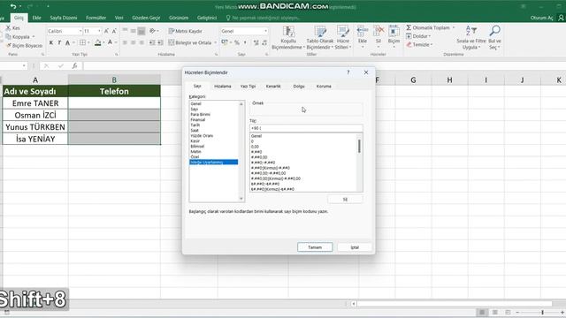Click the Kes (cut) scissors icon
Viewport: 566px width, 318px height.
[x=8, y=27]
